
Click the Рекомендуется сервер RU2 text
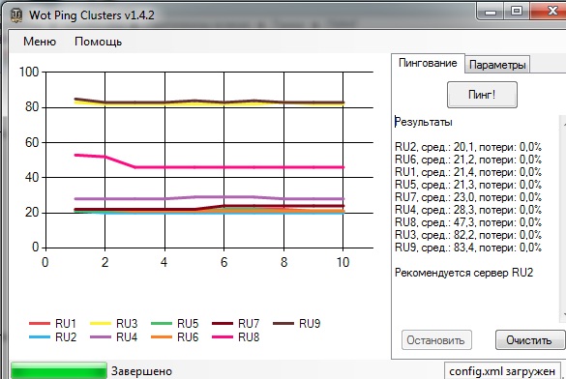point(463,273)
